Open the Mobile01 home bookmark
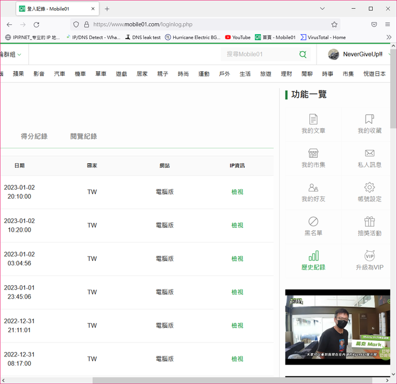 275,37
